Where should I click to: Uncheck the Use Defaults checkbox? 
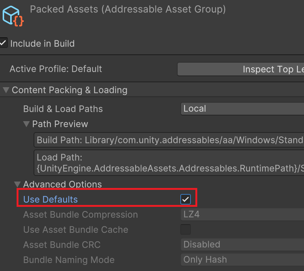click(x=185, y=199)
